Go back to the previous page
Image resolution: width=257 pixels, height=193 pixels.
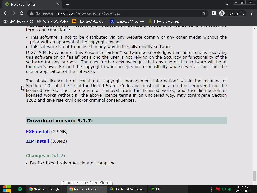pyautogui.click(x=6, y=13)
